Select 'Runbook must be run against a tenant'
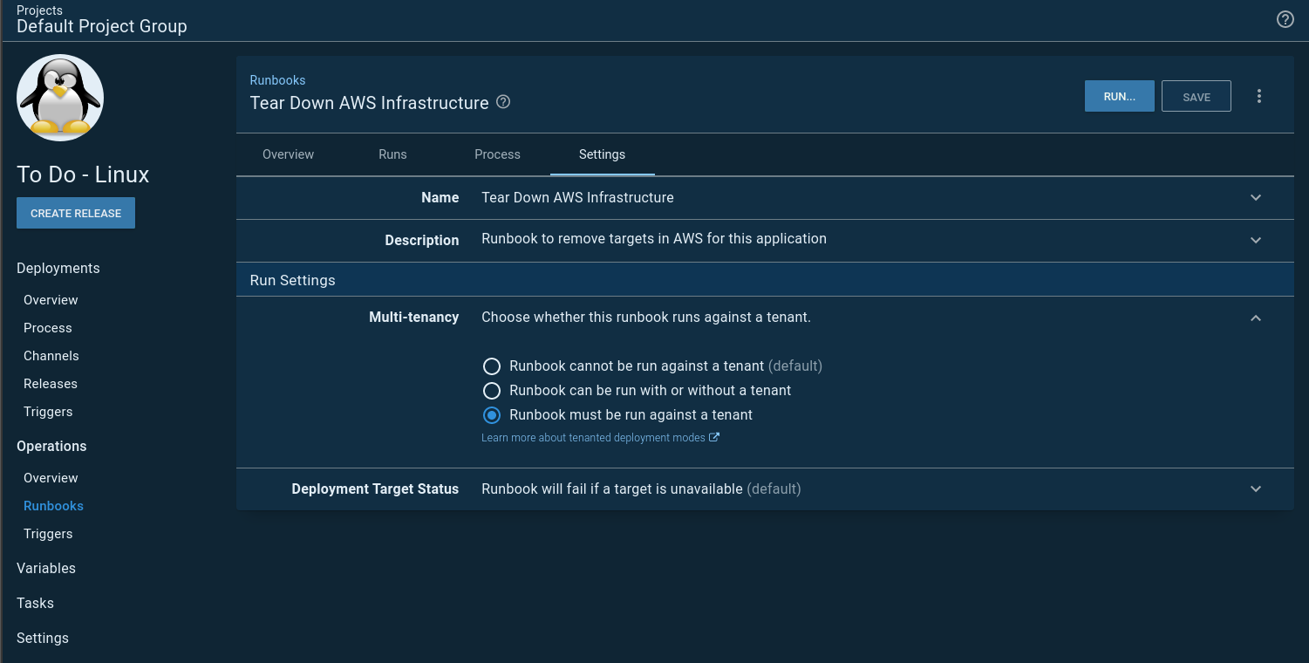Viewport: 1309px width, 663px height. [x=492, y=415]
